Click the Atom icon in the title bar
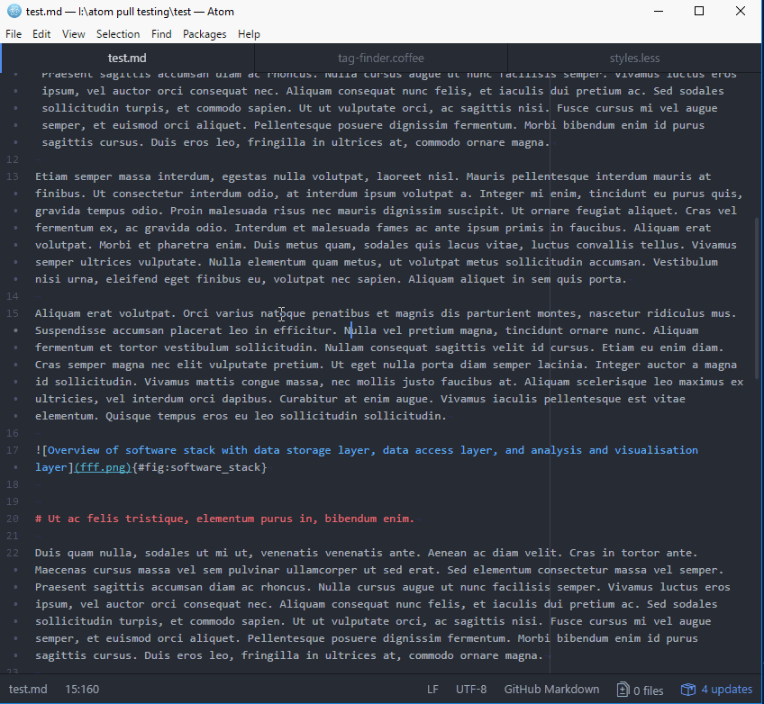The image size is (764, 704). tap(12, 12)
